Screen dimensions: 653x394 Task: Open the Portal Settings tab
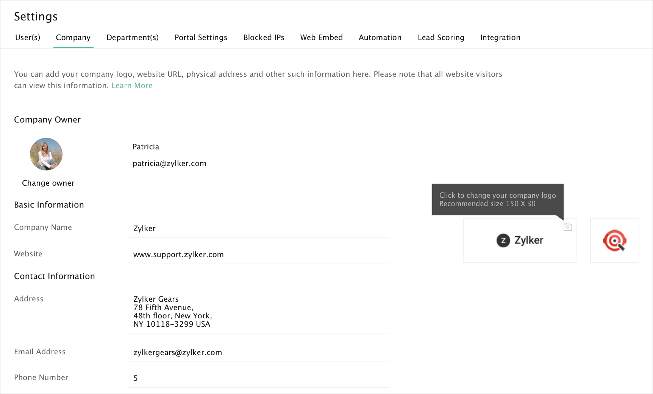(x=201, y=37)
